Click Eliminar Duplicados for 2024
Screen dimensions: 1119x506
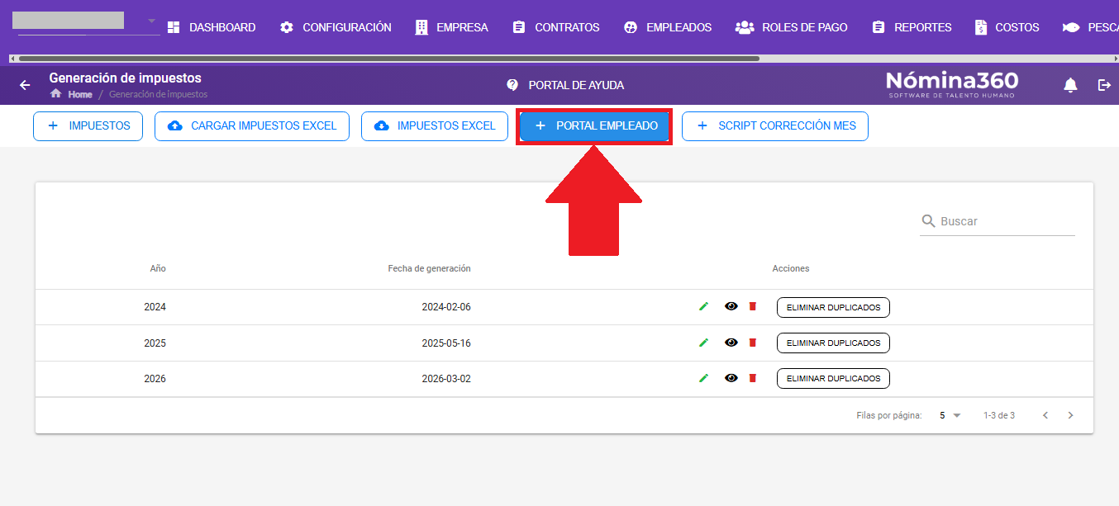pos(833,307)
